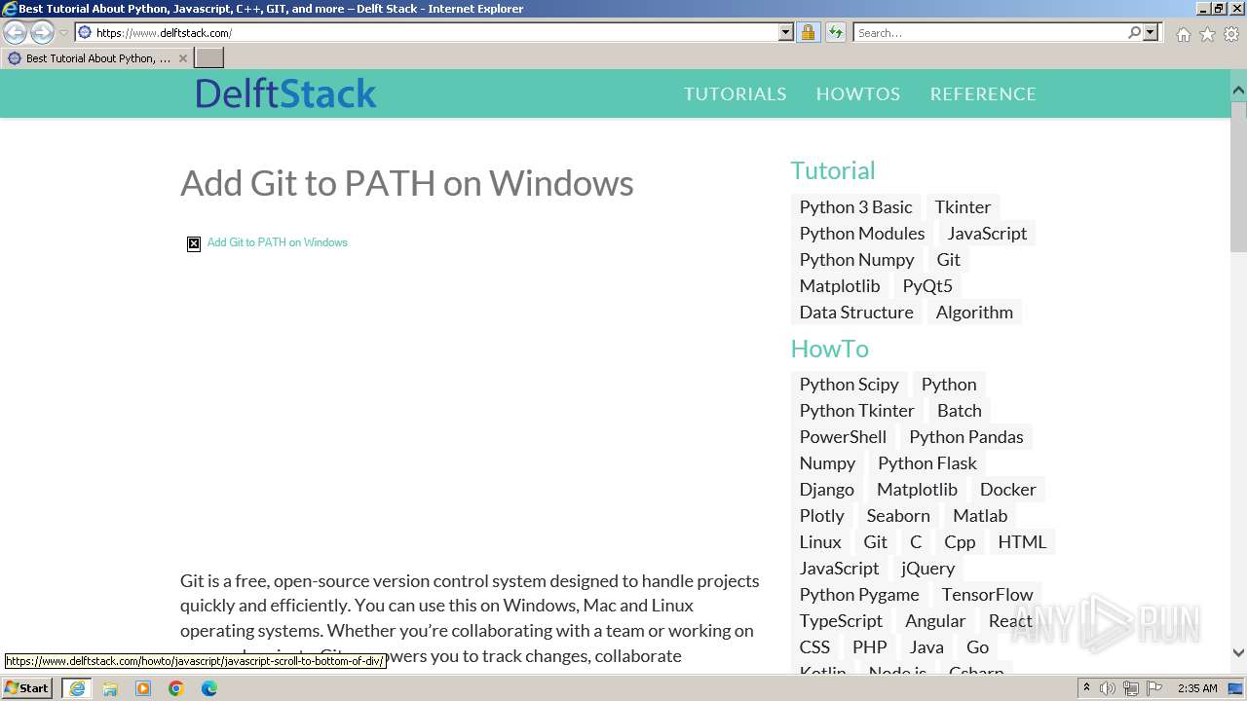
Task: Open the recent pages dropdown arrow
Action: pos(63,33)
